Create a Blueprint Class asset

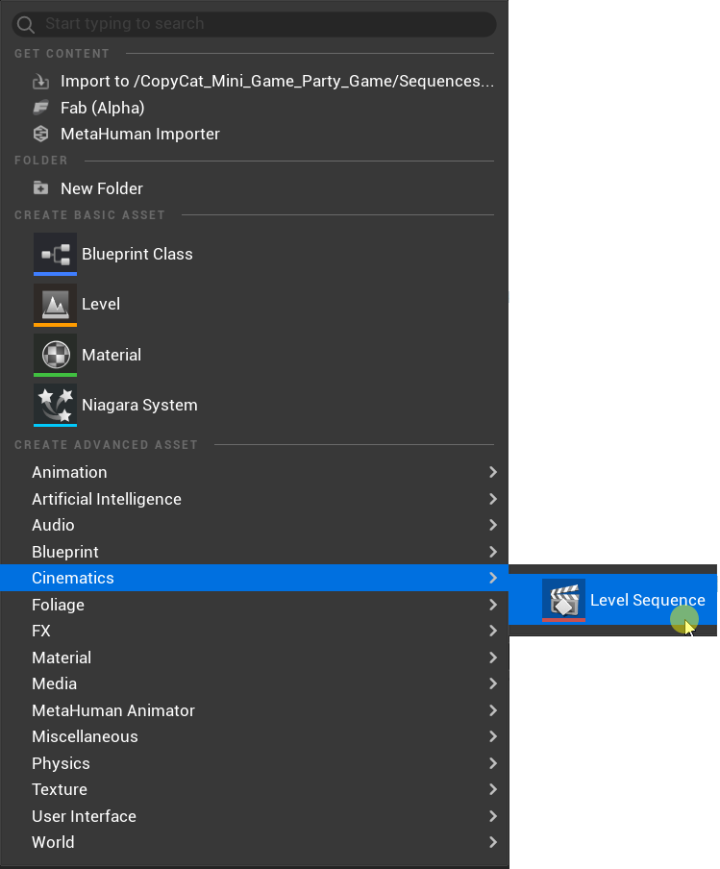[137, 254]
